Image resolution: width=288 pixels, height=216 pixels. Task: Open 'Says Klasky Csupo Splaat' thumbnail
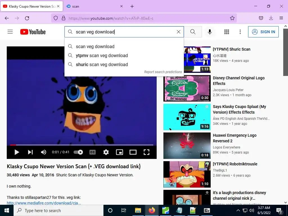click(187, 117)
